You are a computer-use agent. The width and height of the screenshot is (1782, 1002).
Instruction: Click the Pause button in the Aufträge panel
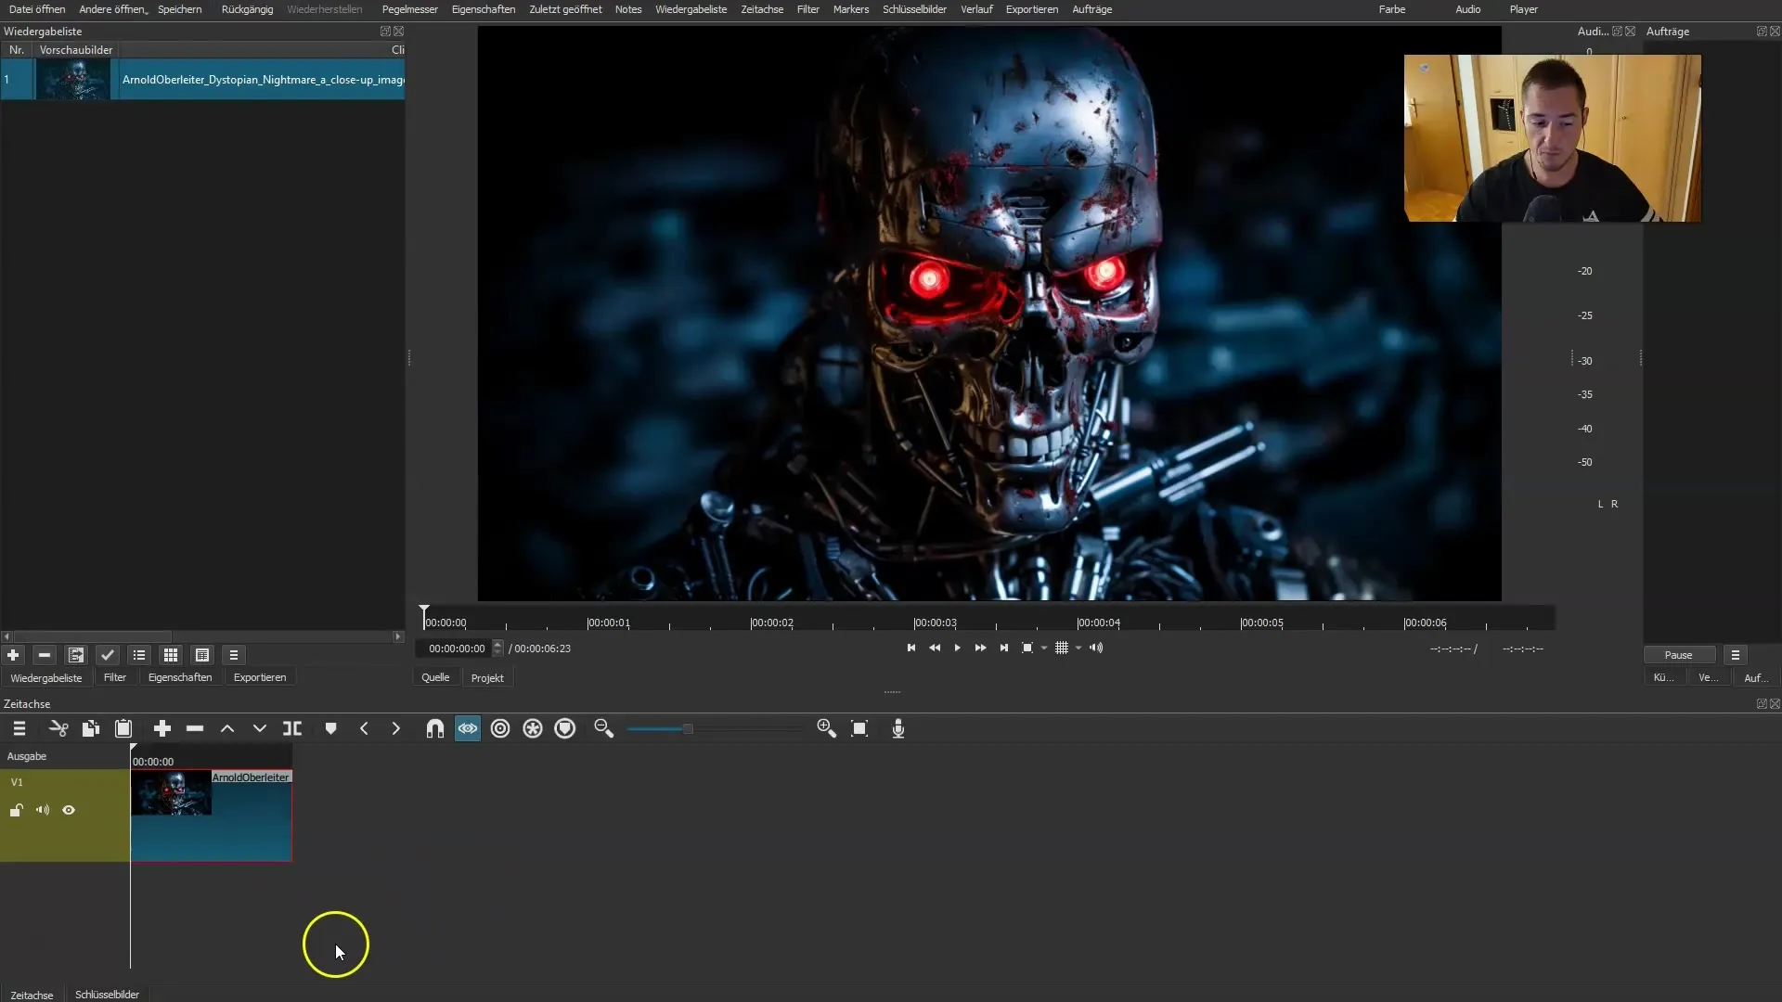[1678, 655]
